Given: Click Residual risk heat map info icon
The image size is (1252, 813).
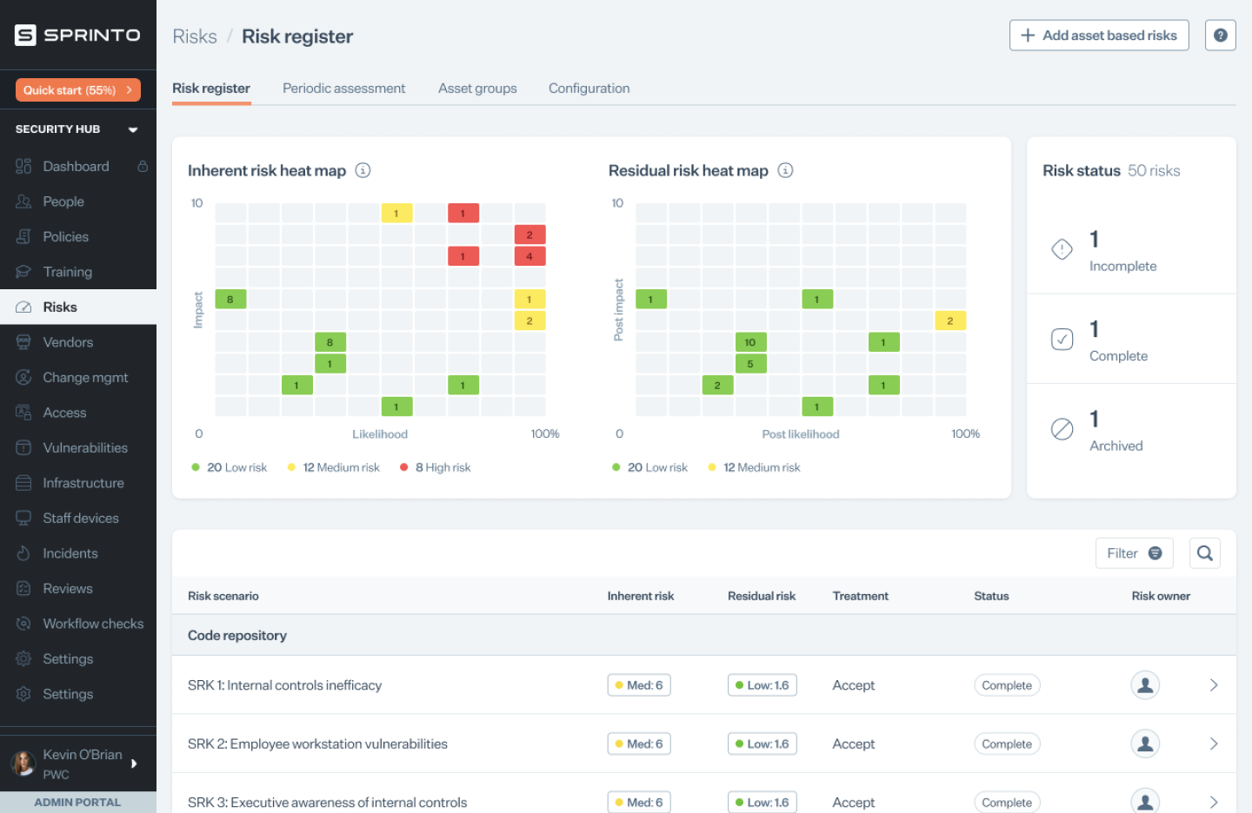Looking at the screenshot, I should pos(785,170).
